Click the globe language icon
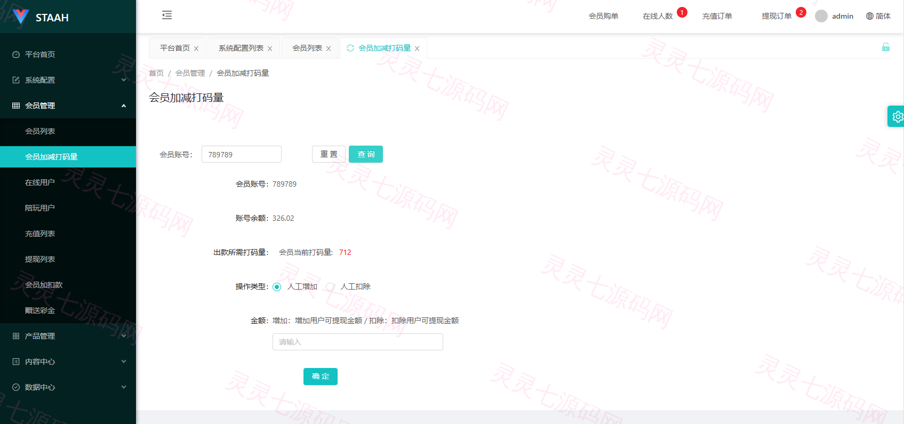 pos(870,16)
